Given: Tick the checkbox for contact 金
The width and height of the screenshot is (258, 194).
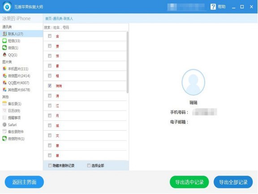Looking at the screenshot, I should (x=50, y=36).
